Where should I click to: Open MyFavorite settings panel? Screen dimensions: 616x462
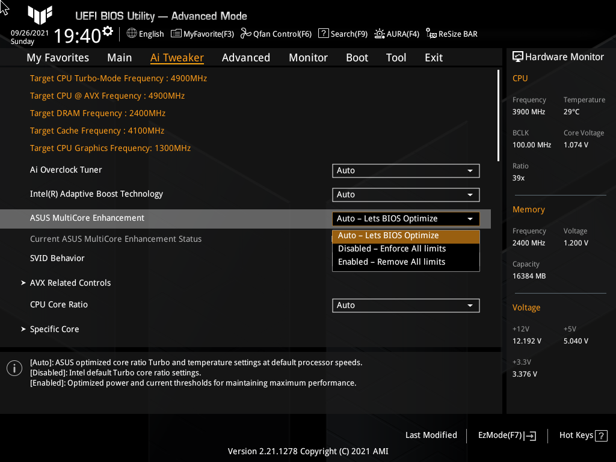pos(202,34)
